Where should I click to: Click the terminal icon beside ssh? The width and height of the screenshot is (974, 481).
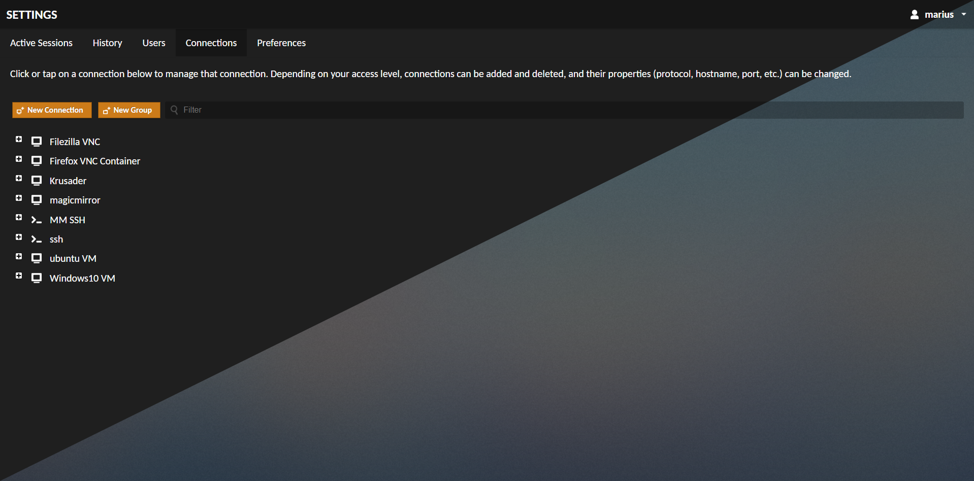click(x=37, y=239)
